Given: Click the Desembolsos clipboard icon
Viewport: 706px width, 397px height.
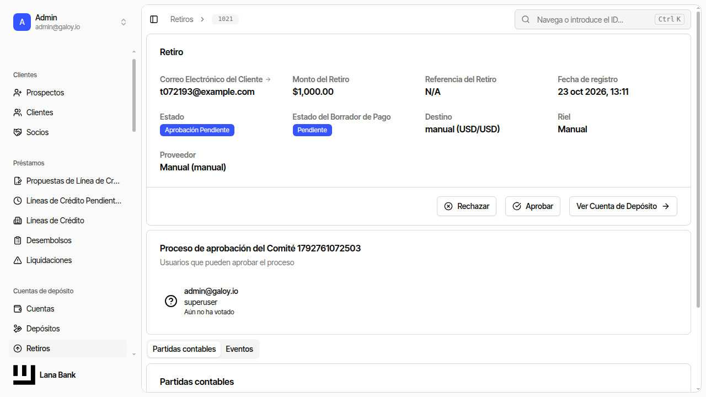Looking at the screenshot, I should pyautogui.click(x=18, y=240).
